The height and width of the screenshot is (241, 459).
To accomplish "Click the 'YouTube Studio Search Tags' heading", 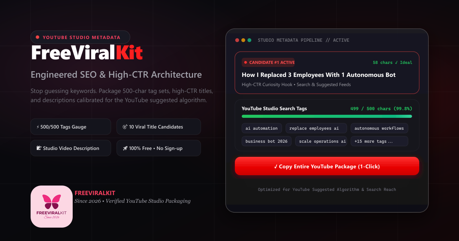I will point(274,108).
